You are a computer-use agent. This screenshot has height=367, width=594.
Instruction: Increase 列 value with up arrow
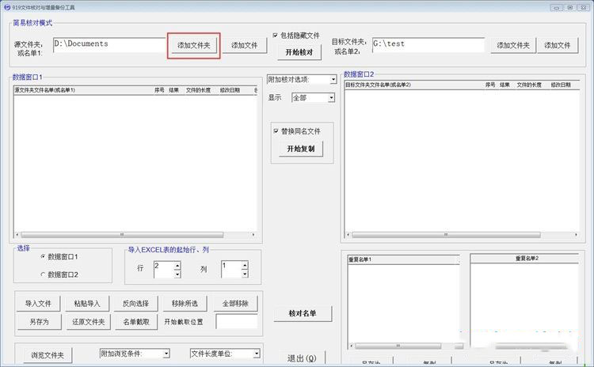pyautogui.click(x=245, y=265)
